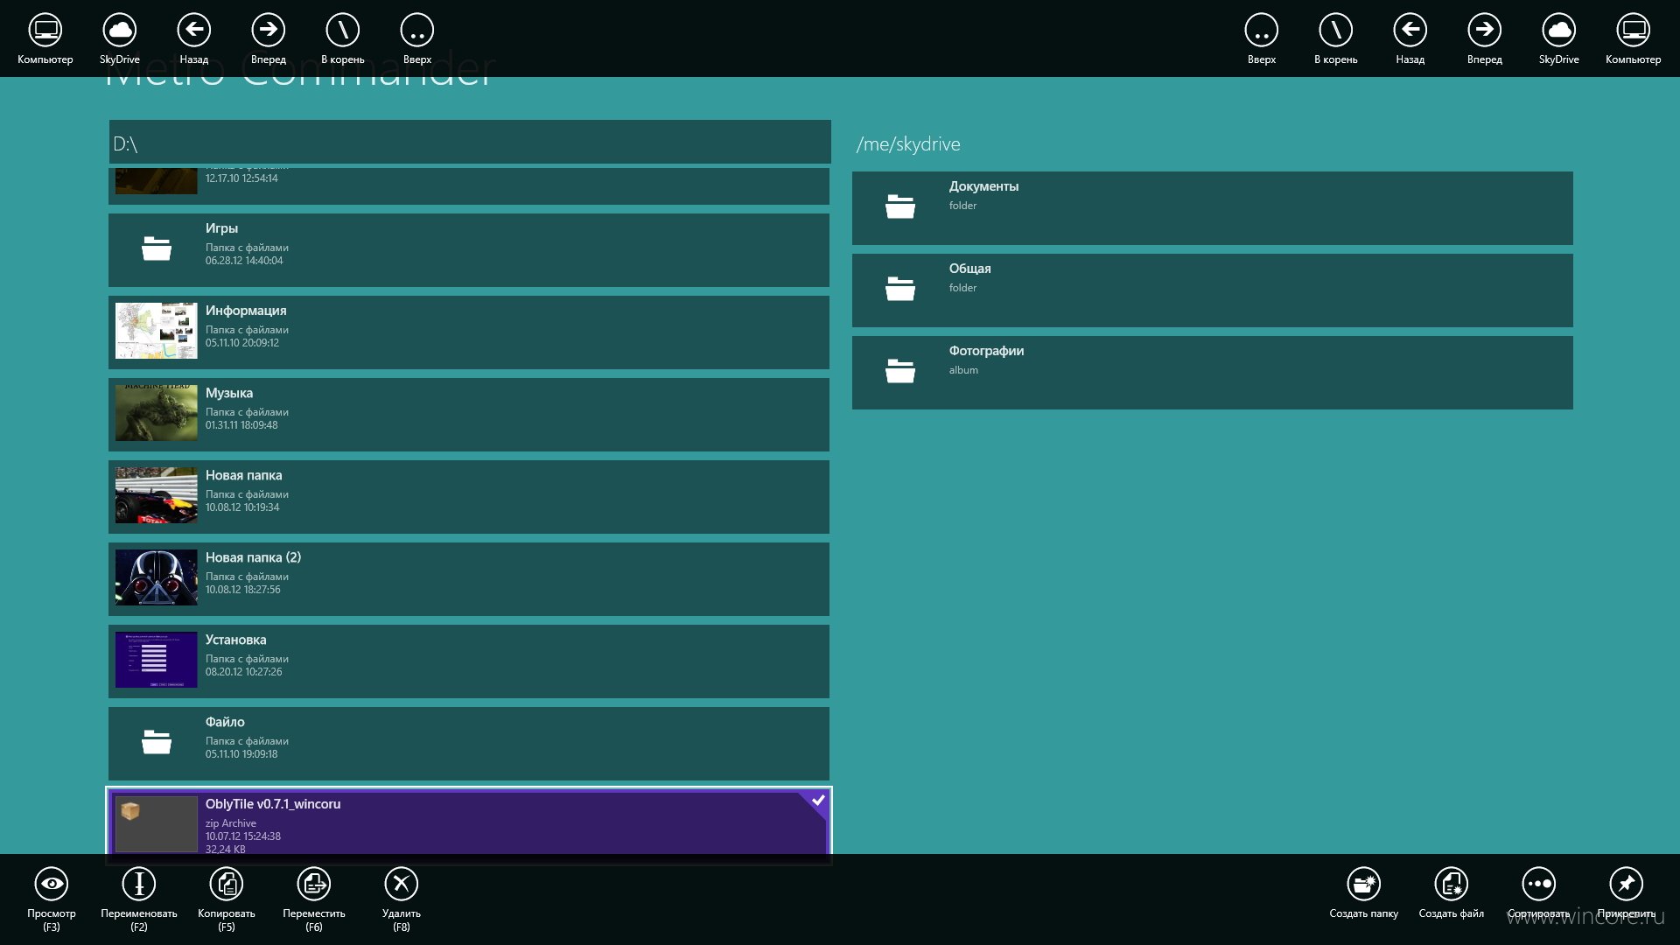Click the 32,24 KB size text
1680x945 pixels.
tap(226, 849)
